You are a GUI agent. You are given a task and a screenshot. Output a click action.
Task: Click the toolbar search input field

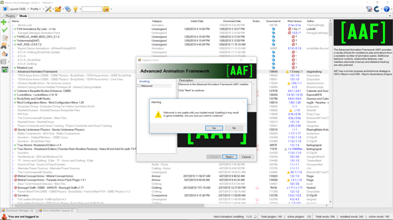92,9
